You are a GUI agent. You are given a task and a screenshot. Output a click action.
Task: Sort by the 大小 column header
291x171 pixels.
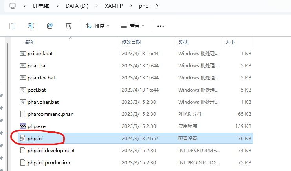point(230,42)
